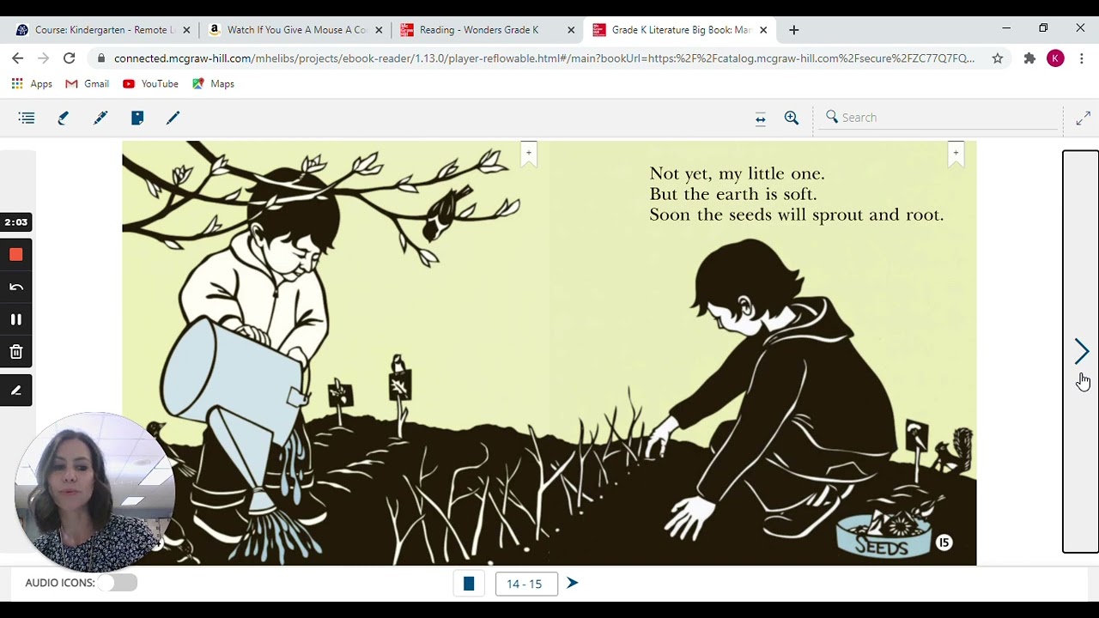Bookmark this page with the star icon
1099x618 pixels.
pyautogui.click(x=998, y=58)
